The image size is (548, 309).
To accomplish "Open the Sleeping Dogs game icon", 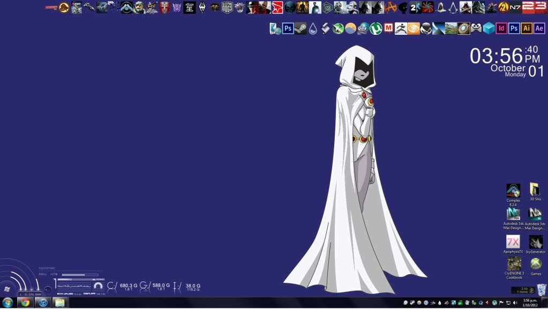I will pyautogui.click(x=227, y=7).
